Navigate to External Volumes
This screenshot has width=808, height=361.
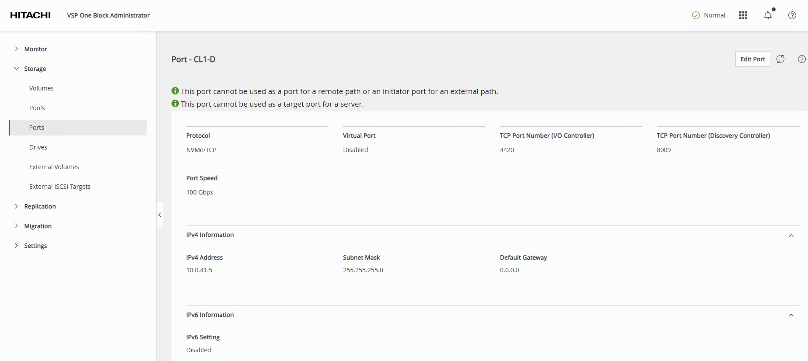(54, 167)
